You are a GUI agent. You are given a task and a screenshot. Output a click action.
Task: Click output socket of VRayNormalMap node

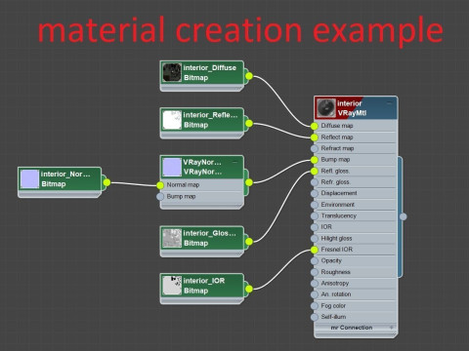point(249,182)
